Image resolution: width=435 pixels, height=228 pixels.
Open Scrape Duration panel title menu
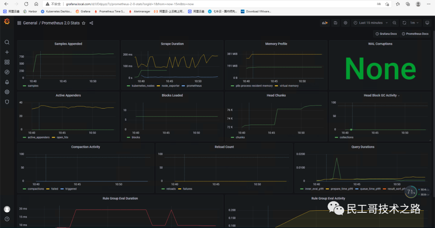point(172,44)
